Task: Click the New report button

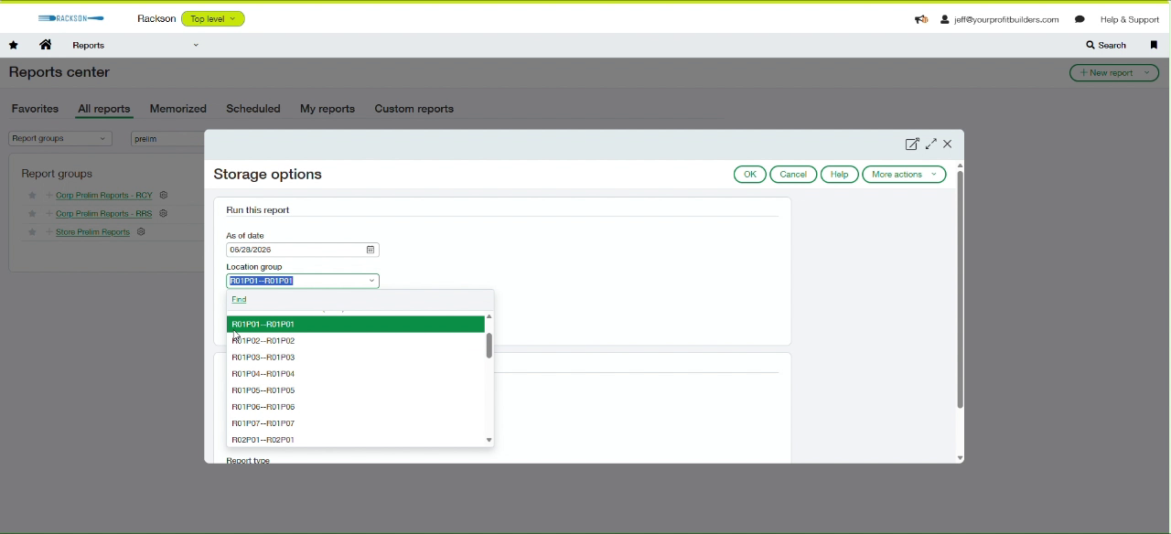Action: pyautogui.click(x=1107, y=73)
